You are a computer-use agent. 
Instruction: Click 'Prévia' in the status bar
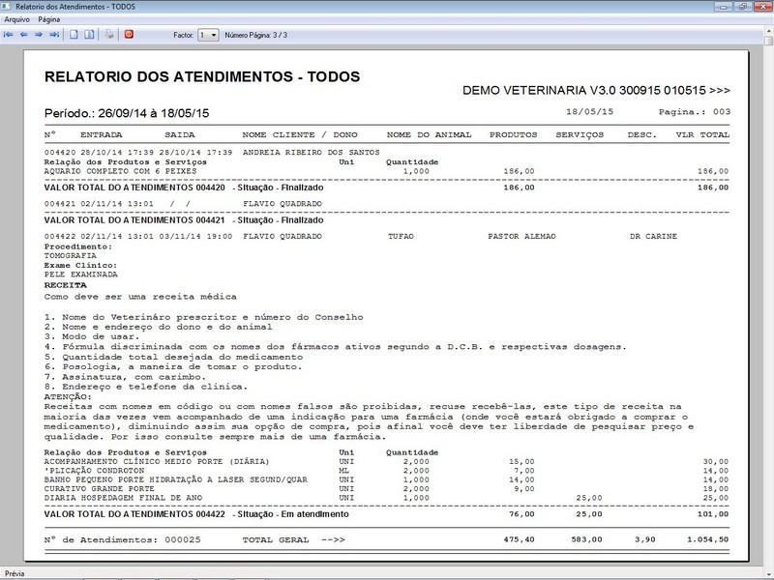coord(15,573)
